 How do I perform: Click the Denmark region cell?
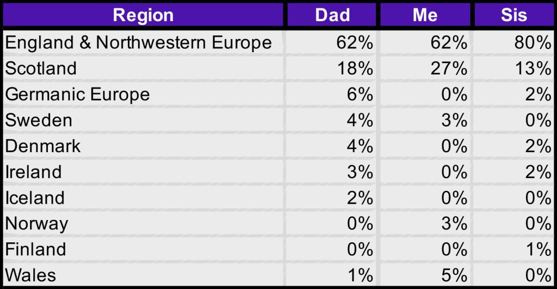point(43,146)
